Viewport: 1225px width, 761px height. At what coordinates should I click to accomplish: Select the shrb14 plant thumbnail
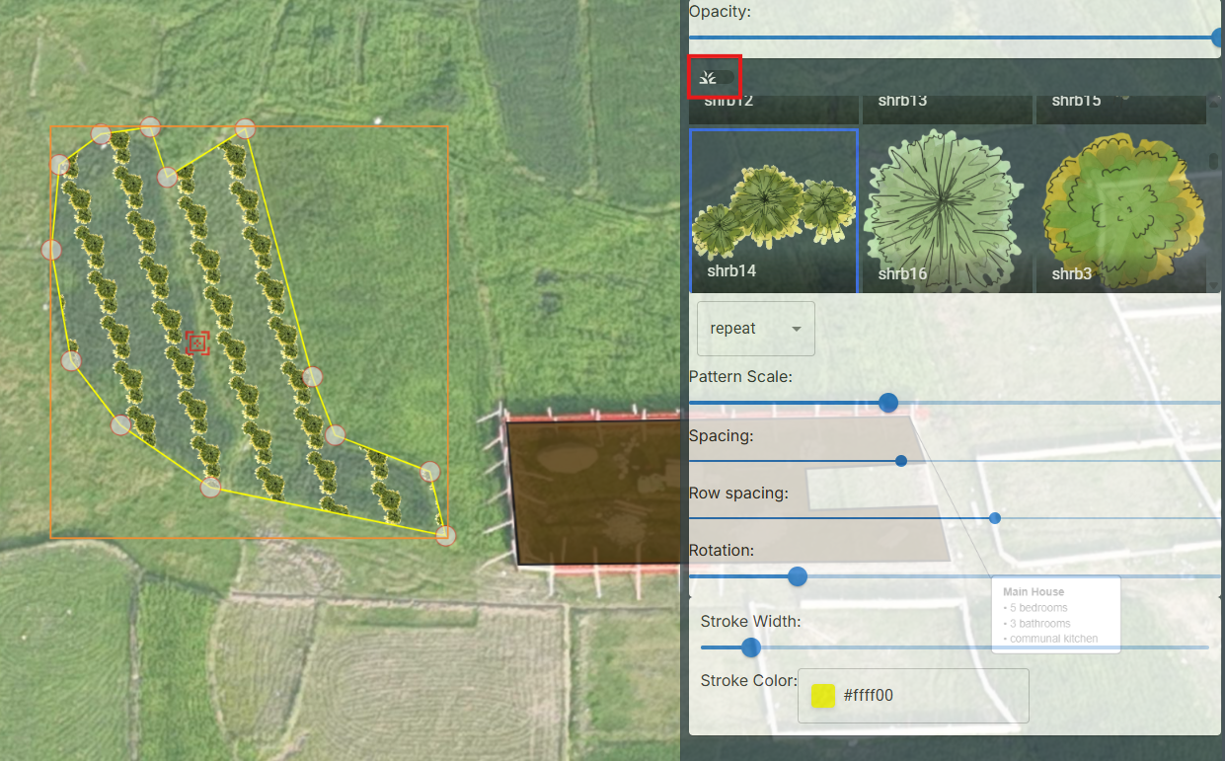(x=773, y=210)
